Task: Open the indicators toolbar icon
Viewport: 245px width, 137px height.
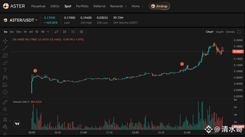Action: click(57, 32)
